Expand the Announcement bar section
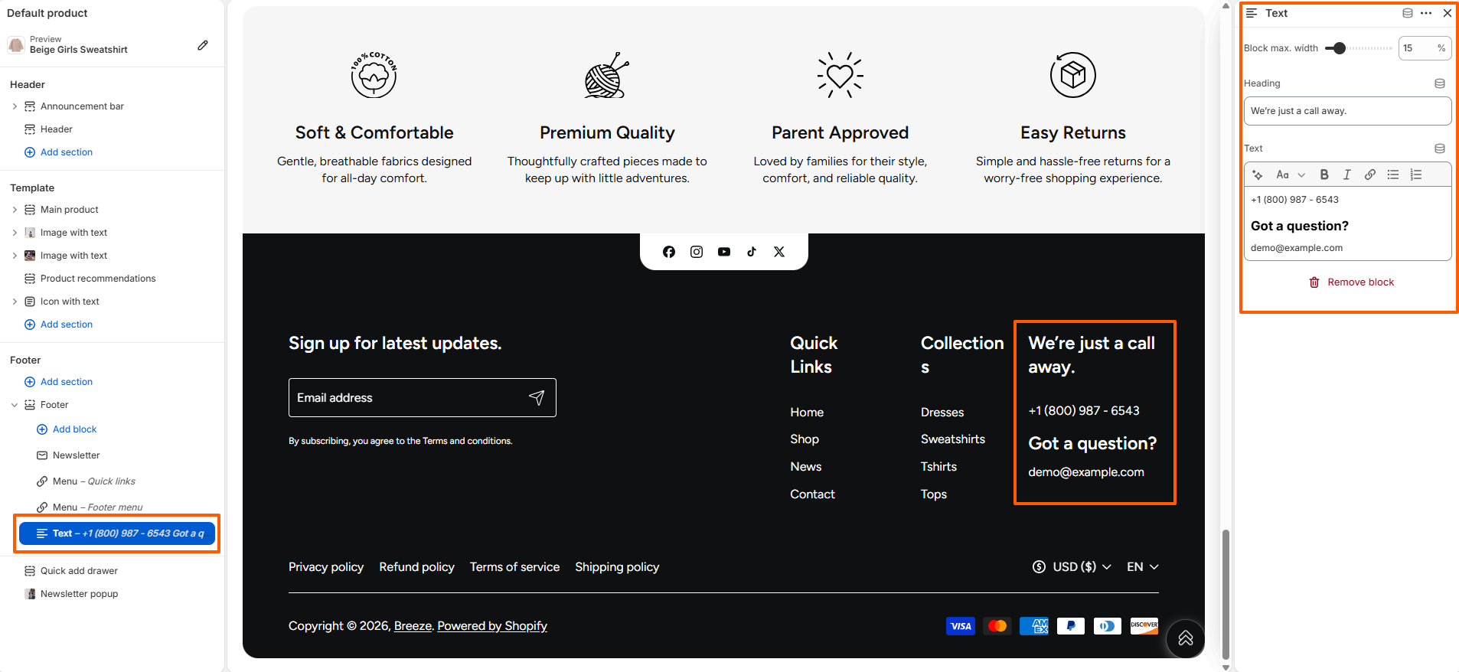1459x672 pixels. coord(15,106)
